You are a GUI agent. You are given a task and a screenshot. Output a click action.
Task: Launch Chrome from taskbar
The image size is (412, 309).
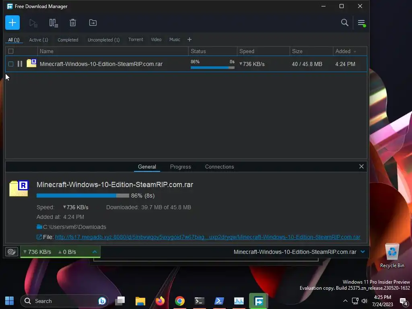point(180,301)
